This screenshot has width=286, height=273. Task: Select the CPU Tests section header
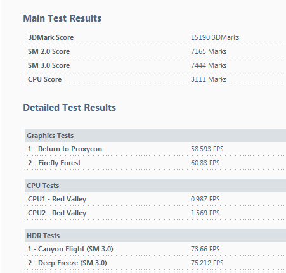point(155,186)
